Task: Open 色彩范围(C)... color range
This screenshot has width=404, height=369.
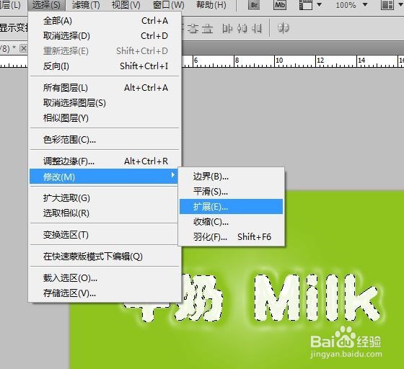Action: (105, 140)
